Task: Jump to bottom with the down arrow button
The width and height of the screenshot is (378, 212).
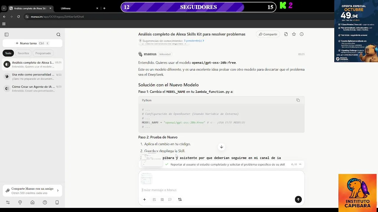Action: [x=221, y=147]
